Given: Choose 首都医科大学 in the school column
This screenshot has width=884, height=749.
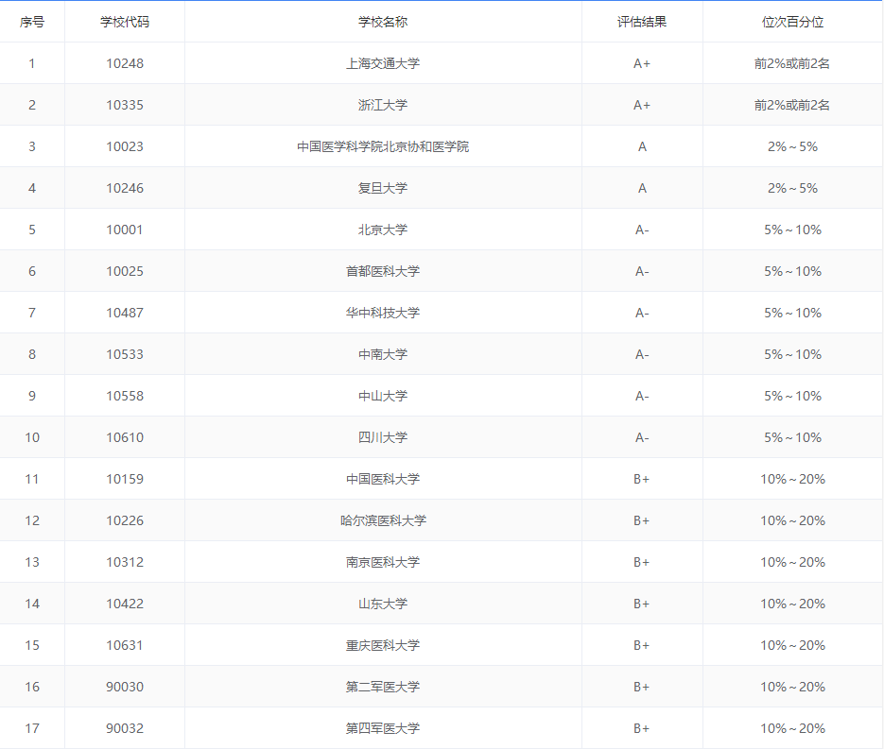Looking at the screenshot, I should (383, 271).
